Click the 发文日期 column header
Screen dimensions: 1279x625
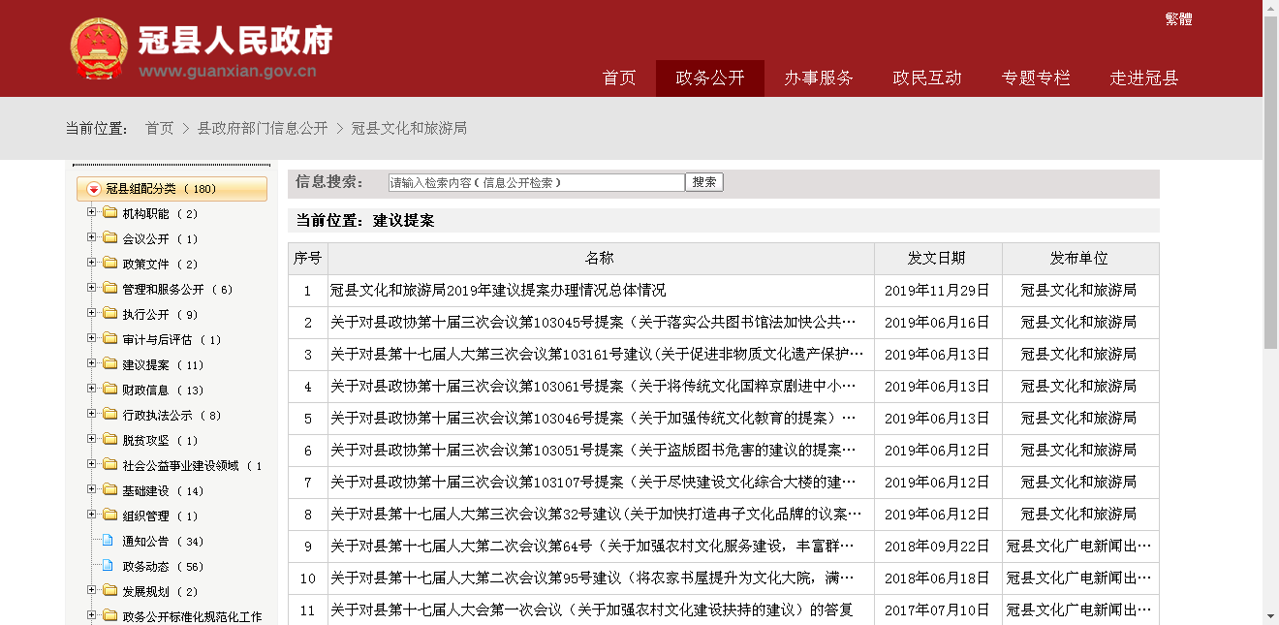pos(937,258)
